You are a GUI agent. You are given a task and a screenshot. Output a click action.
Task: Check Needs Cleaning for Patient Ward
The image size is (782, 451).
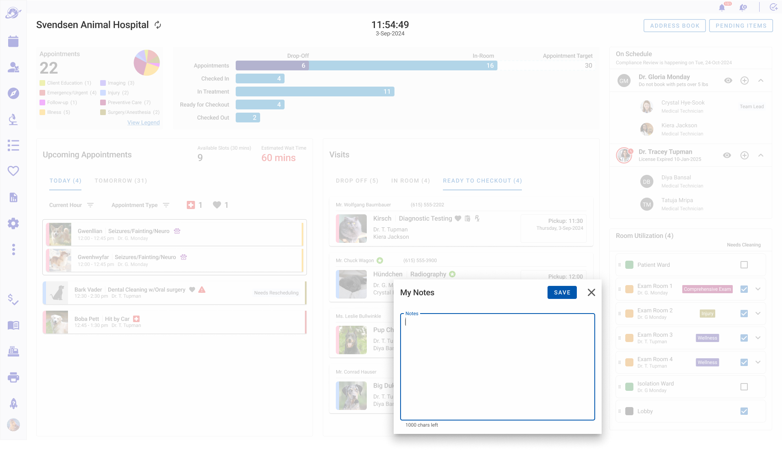(x=744, y=265)
